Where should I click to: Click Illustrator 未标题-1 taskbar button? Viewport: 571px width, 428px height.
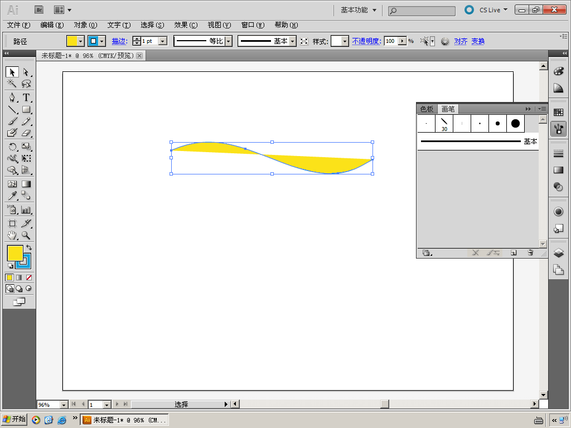(x=124, y=420)
